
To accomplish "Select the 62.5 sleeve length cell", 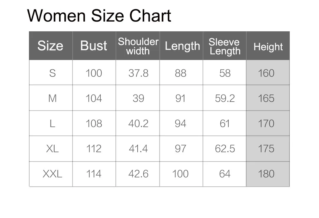I will 224,149.
